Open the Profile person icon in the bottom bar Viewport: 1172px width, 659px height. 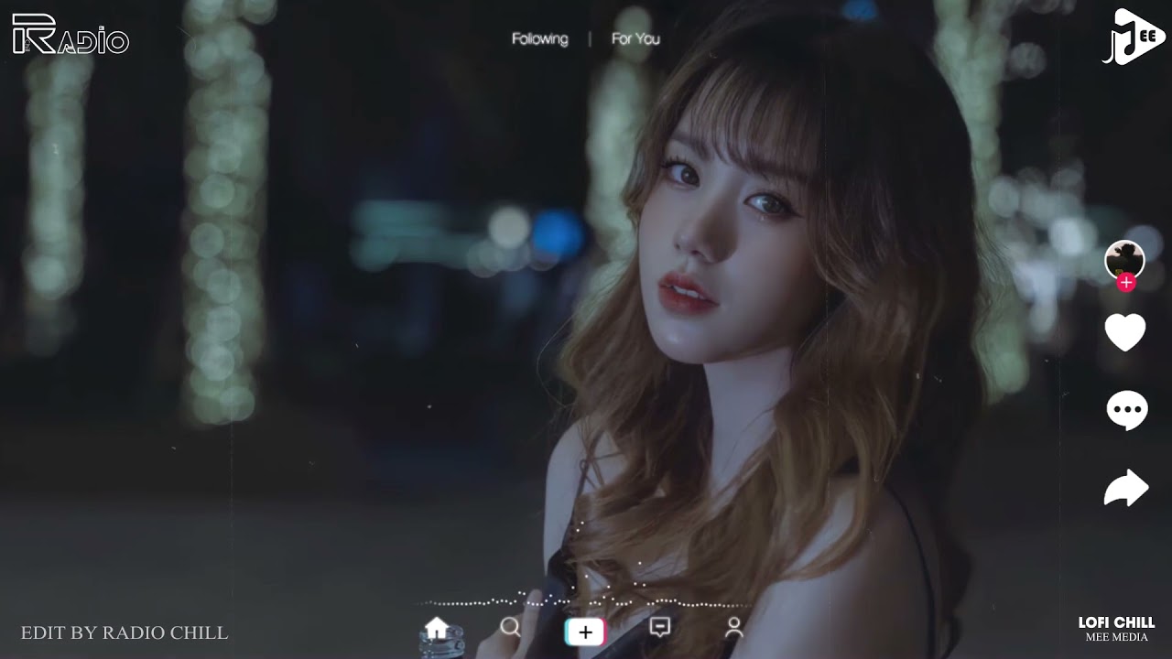click(733, 627)
